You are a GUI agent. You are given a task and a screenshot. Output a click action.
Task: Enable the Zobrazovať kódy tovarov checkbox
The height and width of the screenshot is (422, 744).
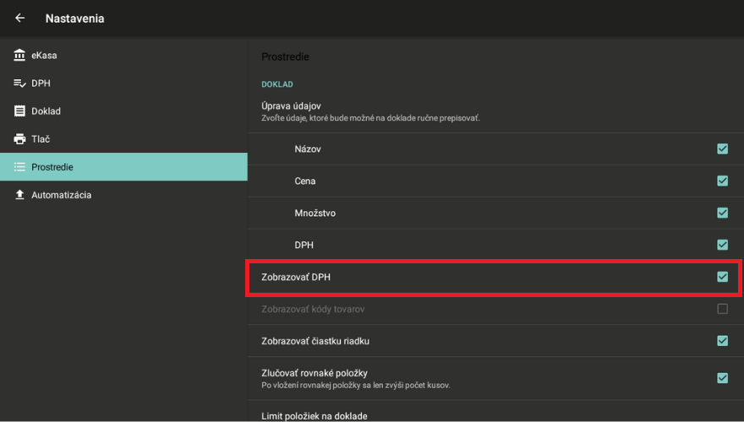(722, 309)
